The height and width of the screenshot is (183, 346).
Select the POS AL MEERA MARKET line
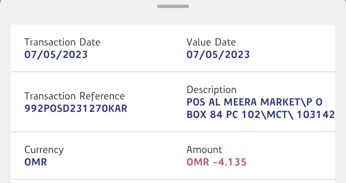[x=254, y=102]
